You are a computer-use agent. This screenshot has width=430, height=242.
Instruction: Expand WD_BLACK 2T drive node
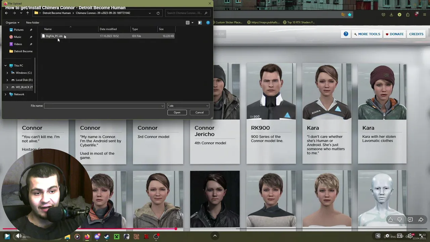[7, 87]
